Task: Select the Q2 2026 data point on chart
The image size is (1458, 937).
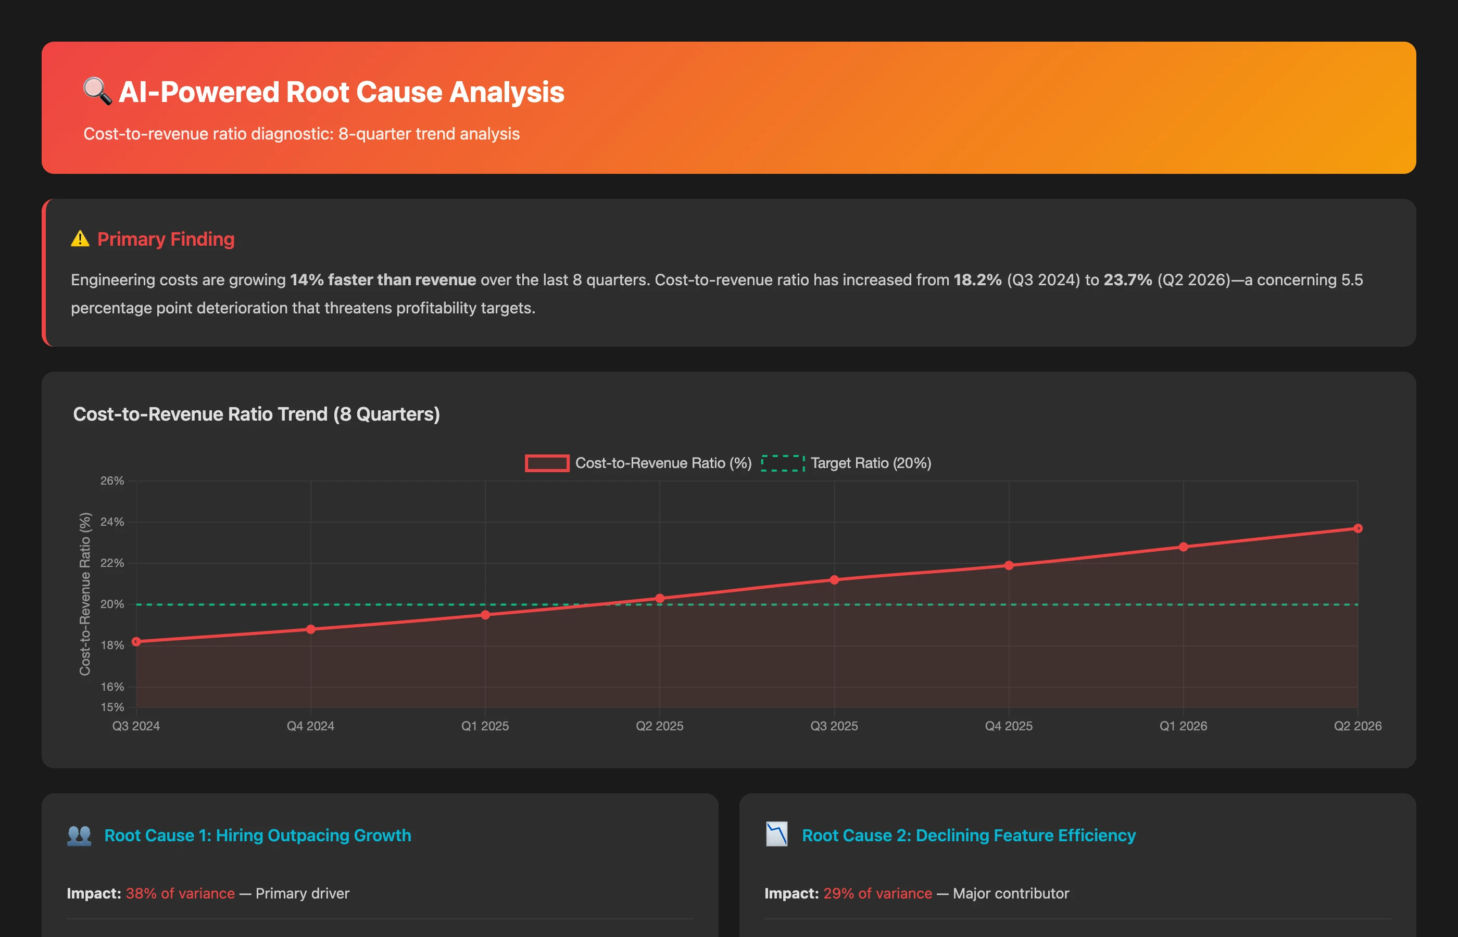Action: tap(1358, 529)
